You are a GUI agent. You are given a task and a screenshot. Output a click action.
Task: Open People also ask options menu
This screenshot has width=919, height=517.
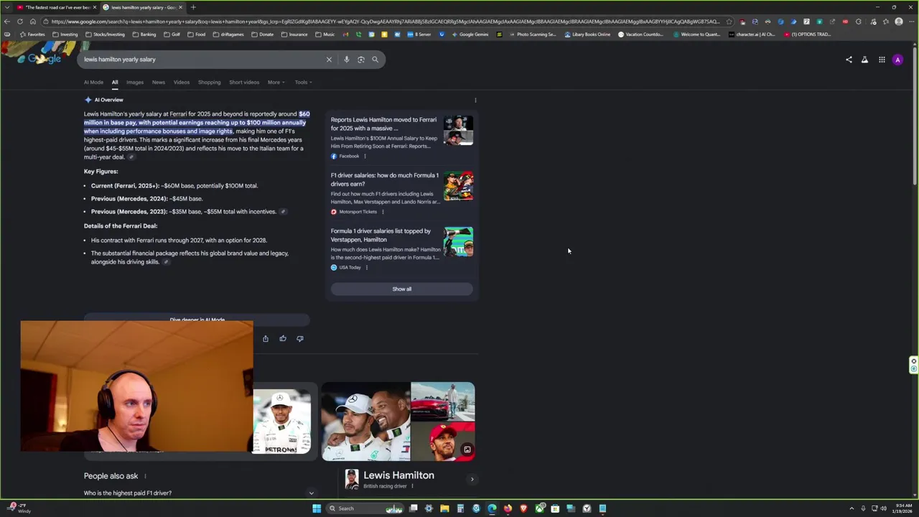click(x=145, y=476)
